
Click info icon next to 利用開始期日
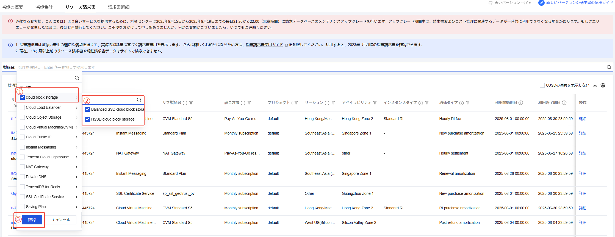(x=521, y=103)
